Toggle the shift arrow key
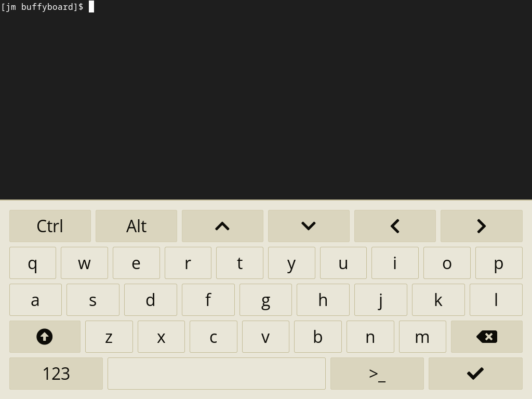Screen dimensions: 532x399 coord(45,337)
